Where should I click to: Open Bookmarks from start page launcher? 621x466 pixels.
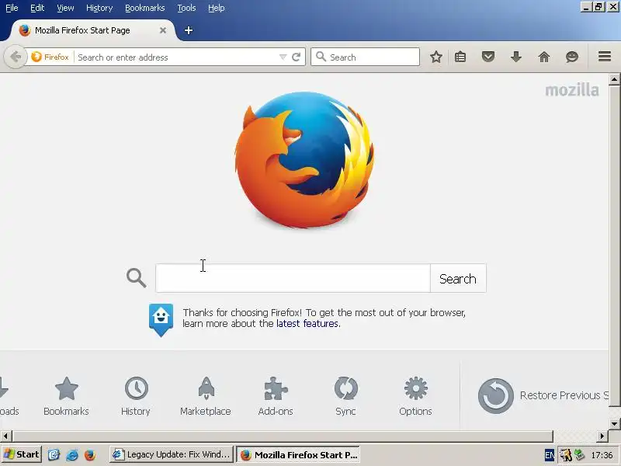(66, 396)
